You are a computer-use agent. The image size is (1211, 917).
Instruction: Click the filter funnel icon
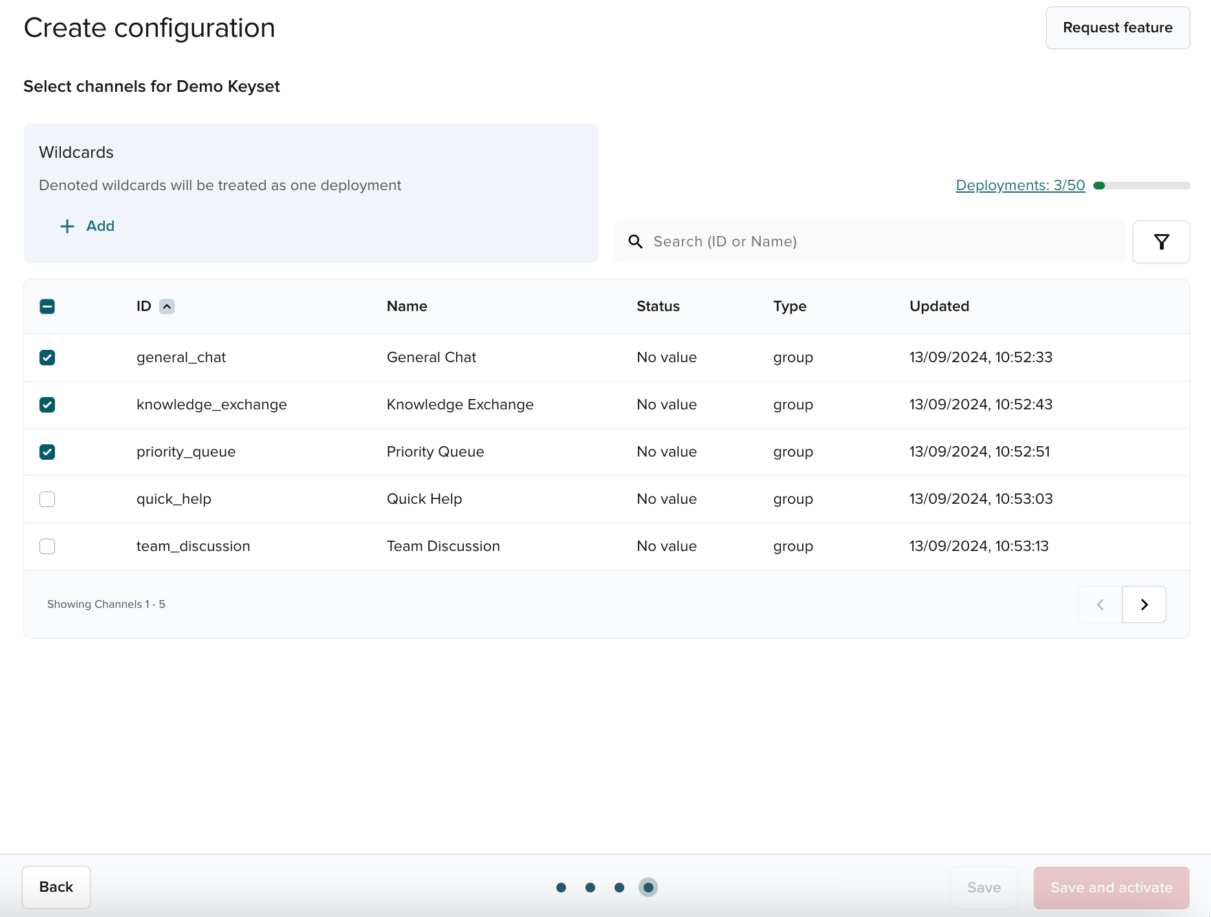(1161, 242)
